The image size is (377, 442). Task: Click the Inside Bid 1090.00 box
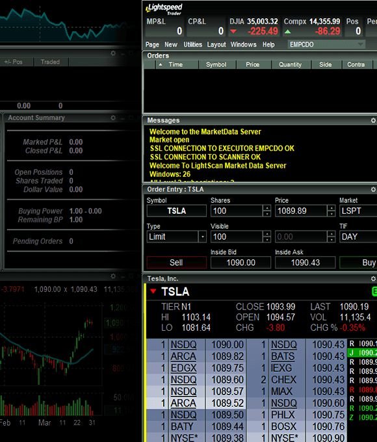pos(240,263)
